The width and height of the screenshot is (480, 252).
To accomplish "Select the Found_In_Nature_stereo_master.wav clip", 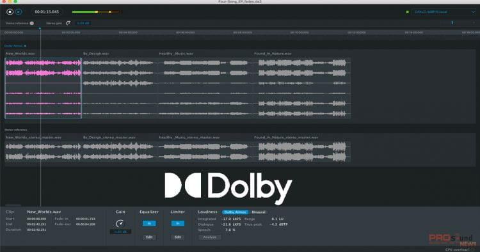I will (302, 152).
